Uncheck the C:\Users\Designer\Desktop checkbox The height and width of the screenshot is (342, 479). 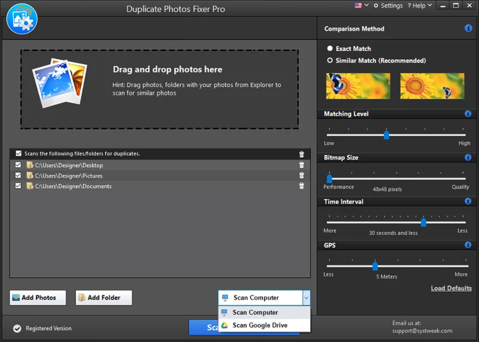tap(19, 165)
